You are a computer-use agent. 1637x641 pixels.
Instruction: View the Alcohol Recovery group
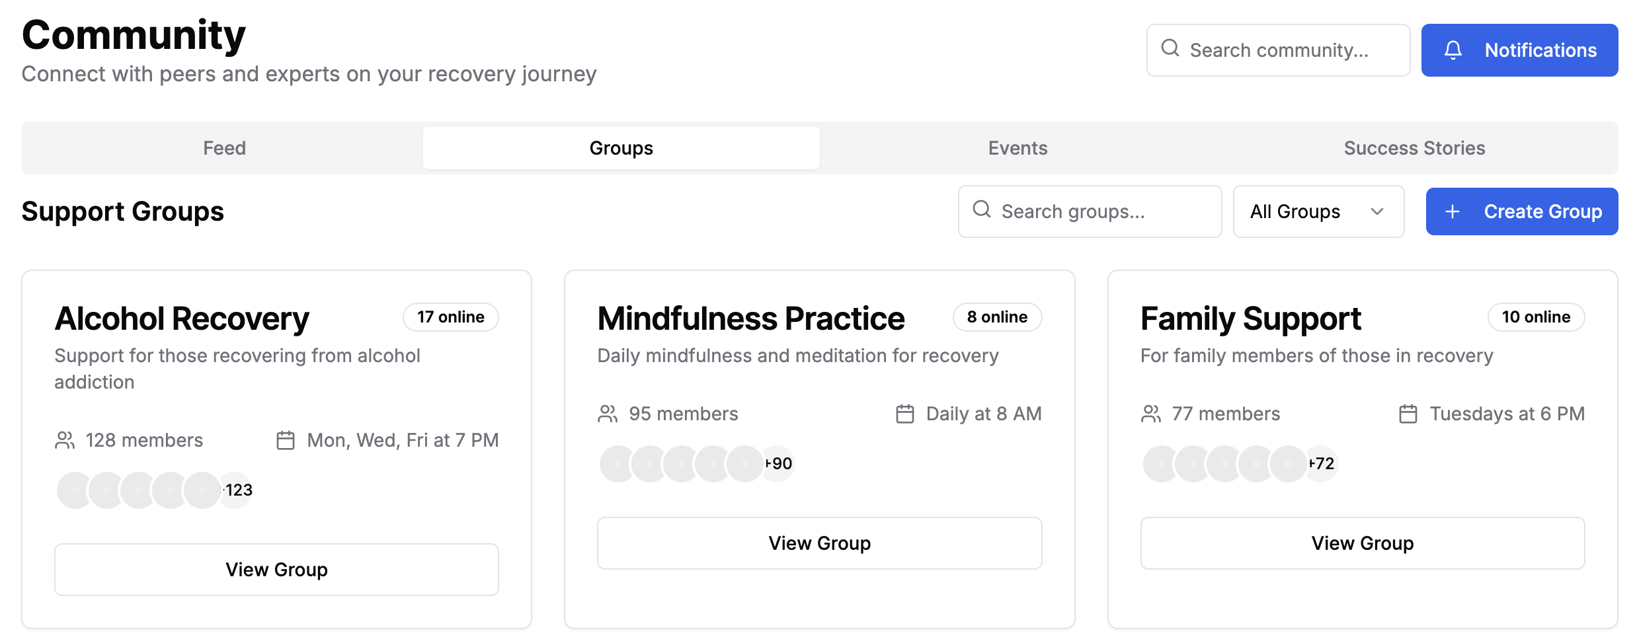[276, 569]
